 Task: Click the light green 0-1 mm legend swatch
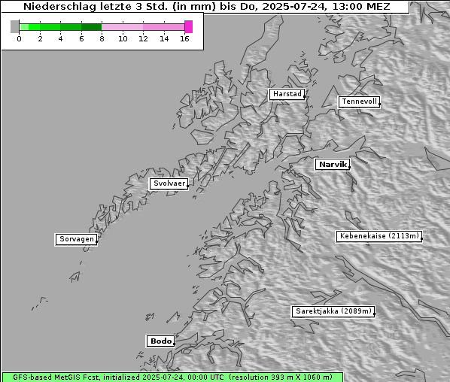point(24,27)
